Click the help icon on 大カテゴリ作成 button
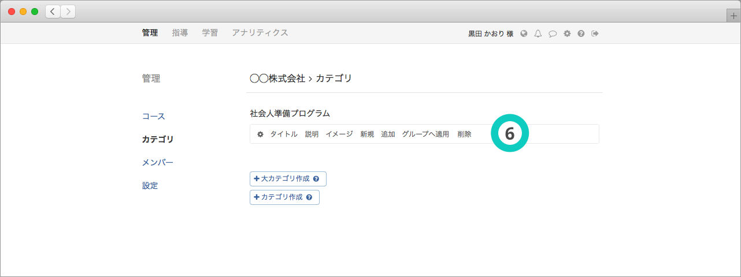This screenshot has height=277, width=741. click(316, 179)
